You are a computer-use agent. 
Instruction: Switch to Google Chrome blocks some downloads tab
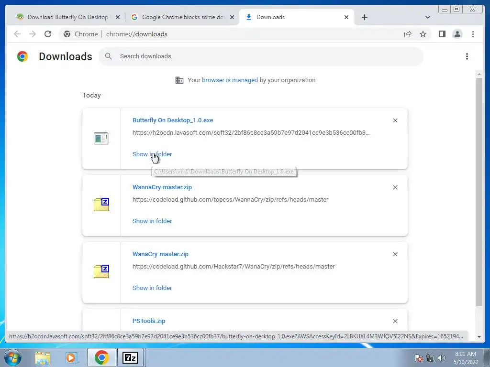[183, 17]
